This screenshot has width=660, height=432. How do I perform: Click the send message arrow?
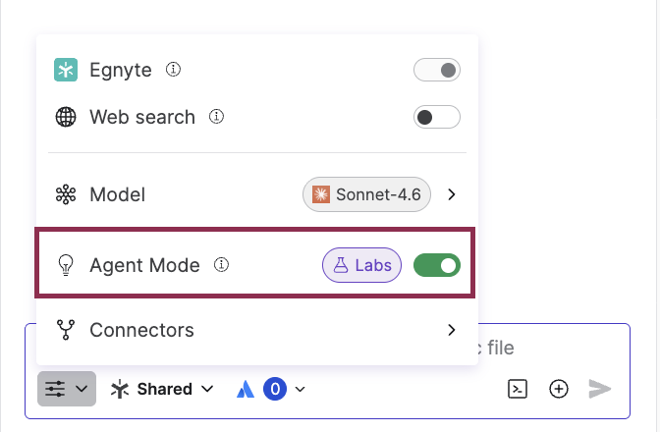click(600, 389)
